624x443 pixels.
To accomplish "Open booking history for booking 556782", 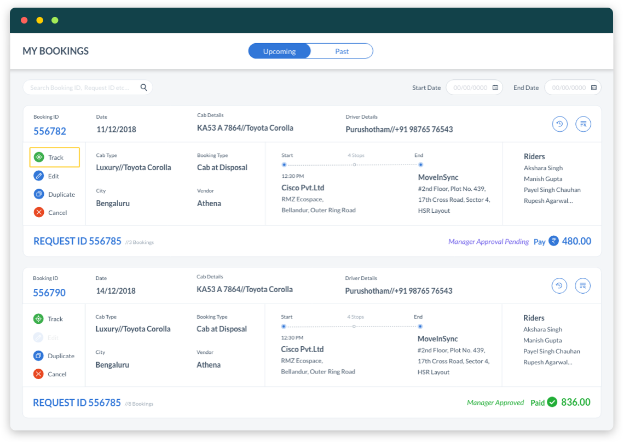I will click(559, 124).
